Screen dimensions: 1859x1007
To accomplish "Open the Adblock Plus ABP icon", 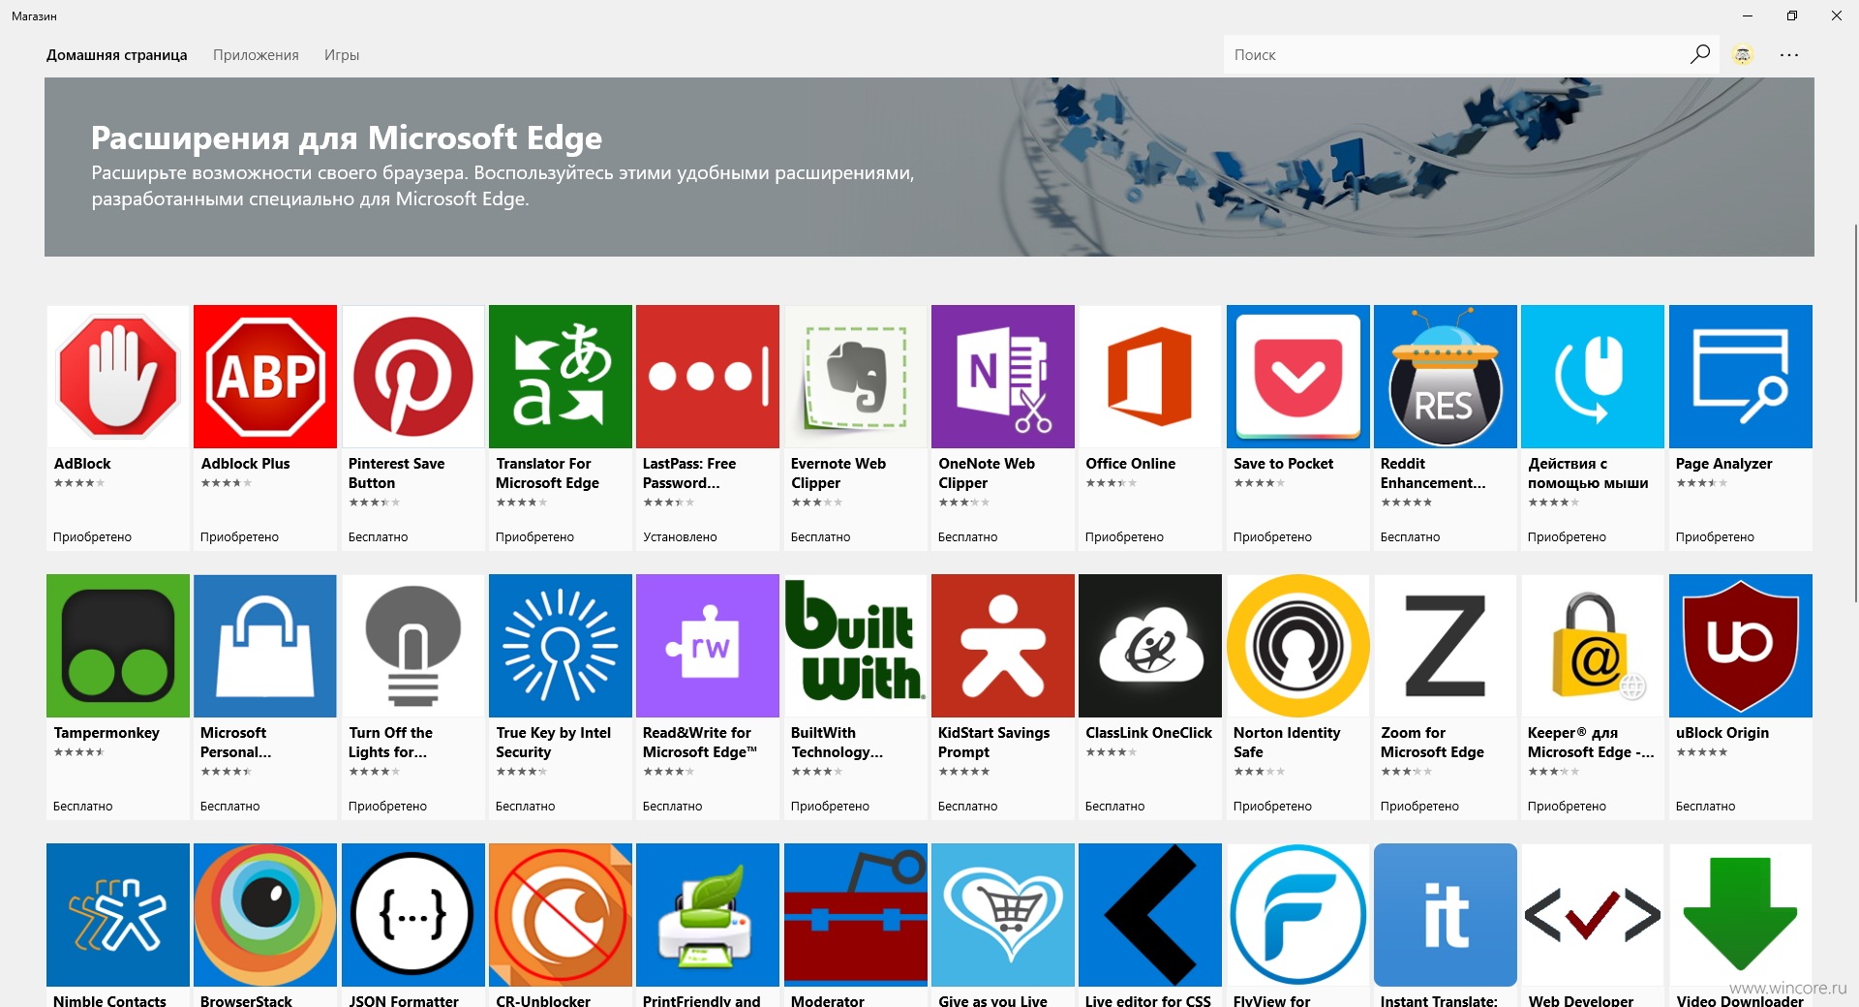I will point(265,377).
